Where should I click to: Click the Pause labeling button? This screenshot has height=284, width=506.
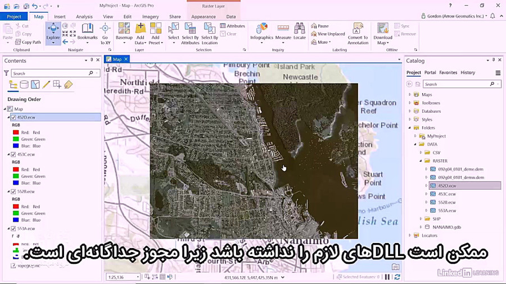tap(320, 26)
